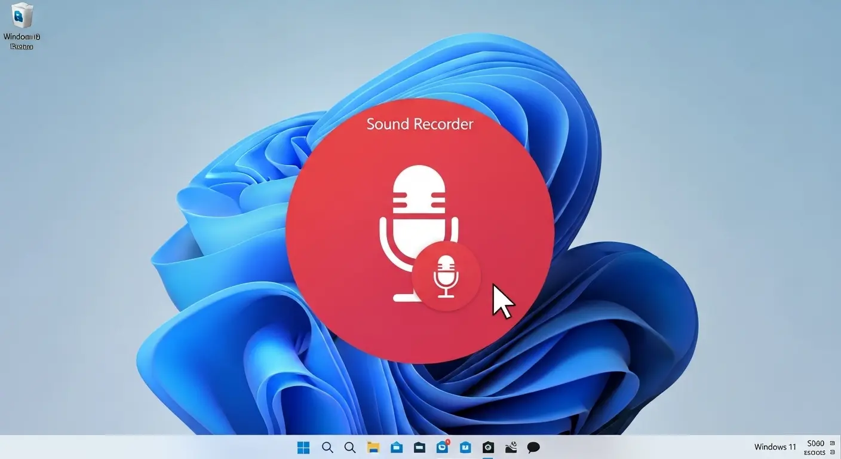This screenshot has width=841, height=459.
Task: Click the large white microphone graphic
Action: tap(419, 233)
